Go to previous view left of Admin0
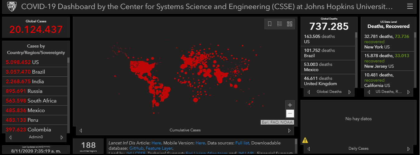This screenshot has width=420, height=155. [x=10, y=137]
